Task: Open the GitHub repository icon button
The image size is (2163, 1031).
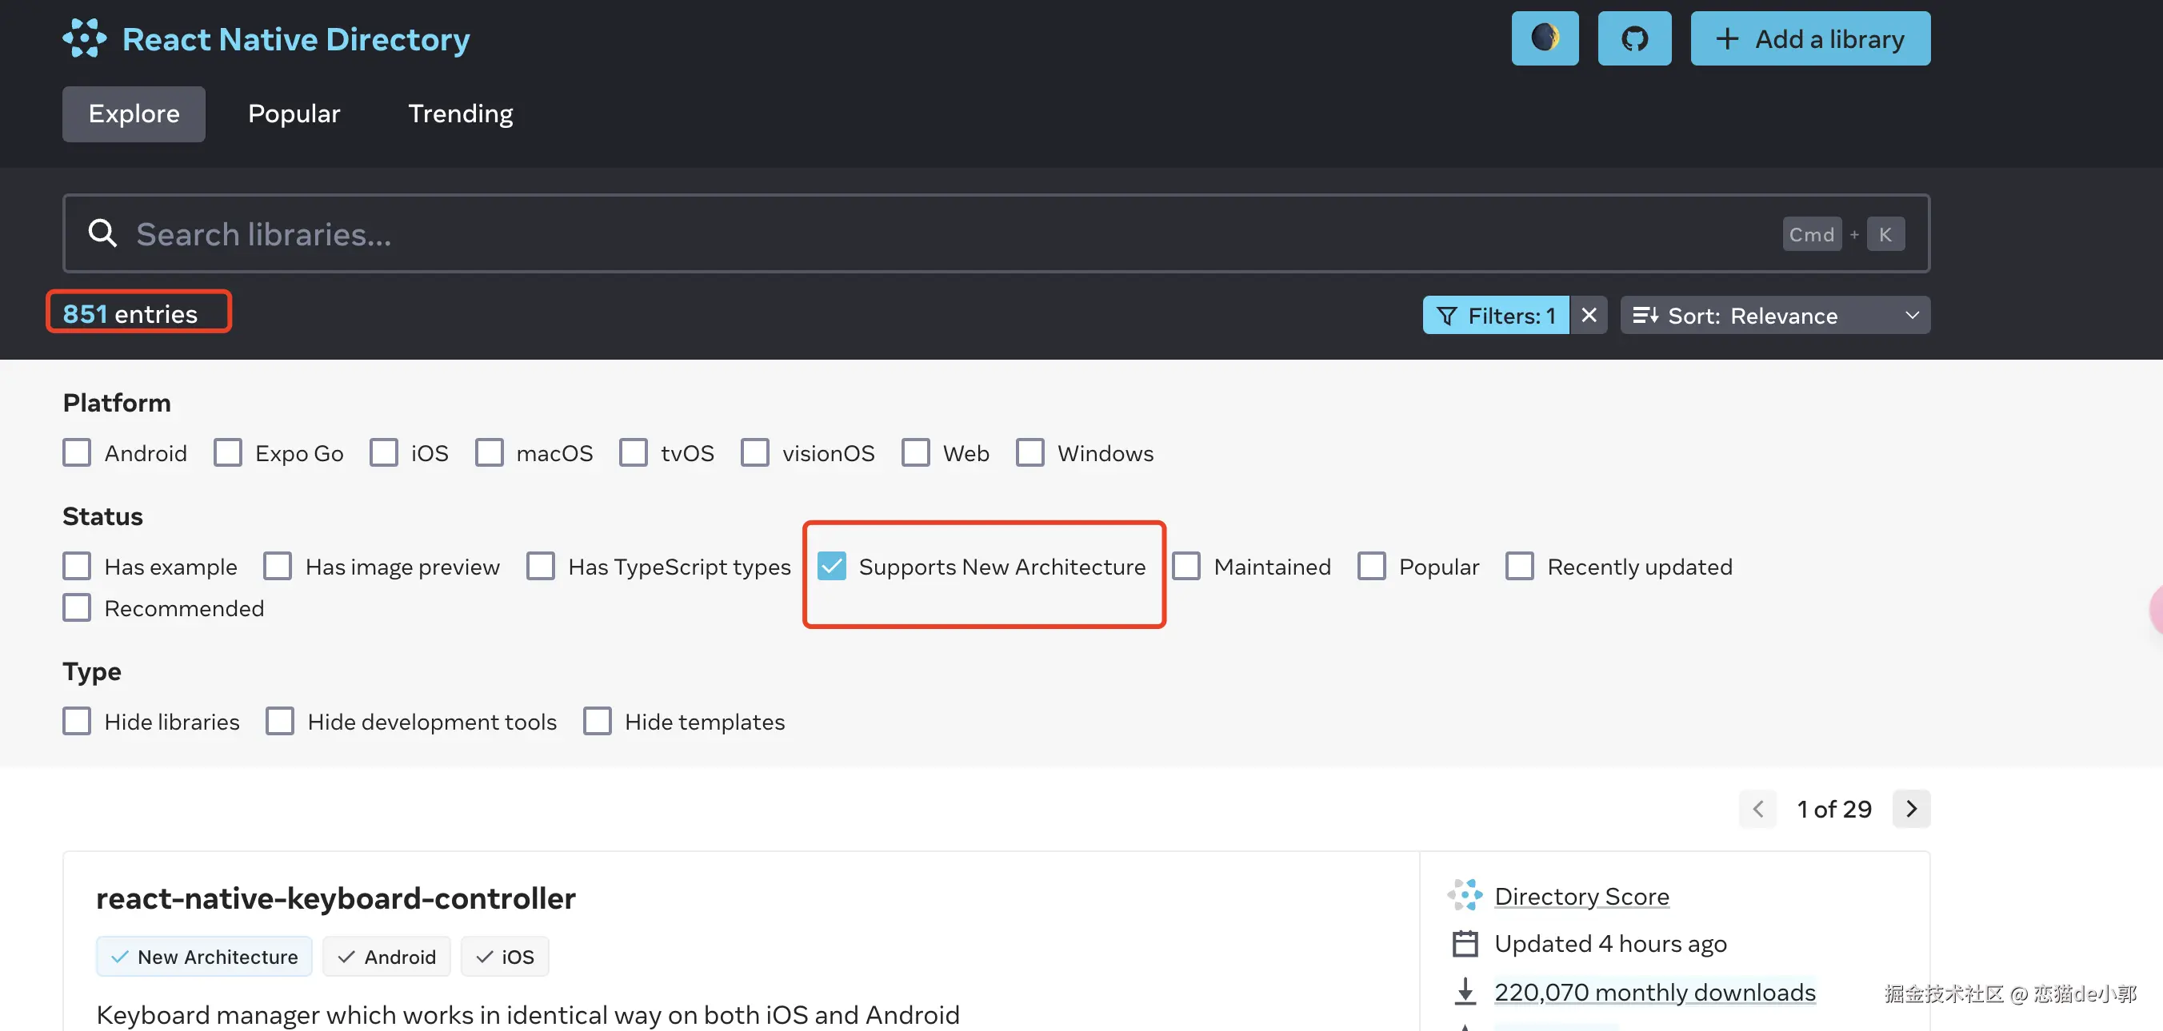Action: 1633,38
